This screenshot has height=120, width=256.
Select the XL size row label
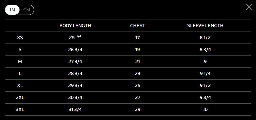pyautogui.click(x=20, y=86)
